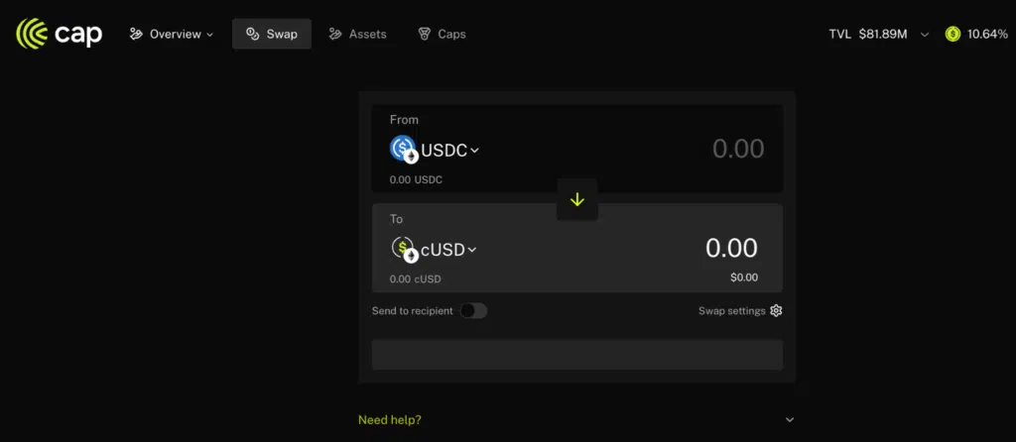The image size is (1016, 442).
Task: Open the Assets tab
Action: point(357,35)
